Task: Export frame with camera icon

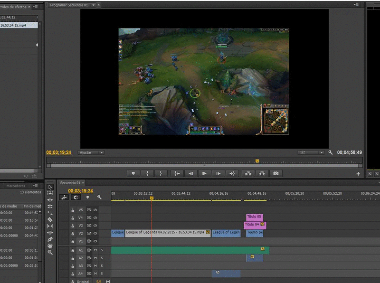Action: click(276, 173)
